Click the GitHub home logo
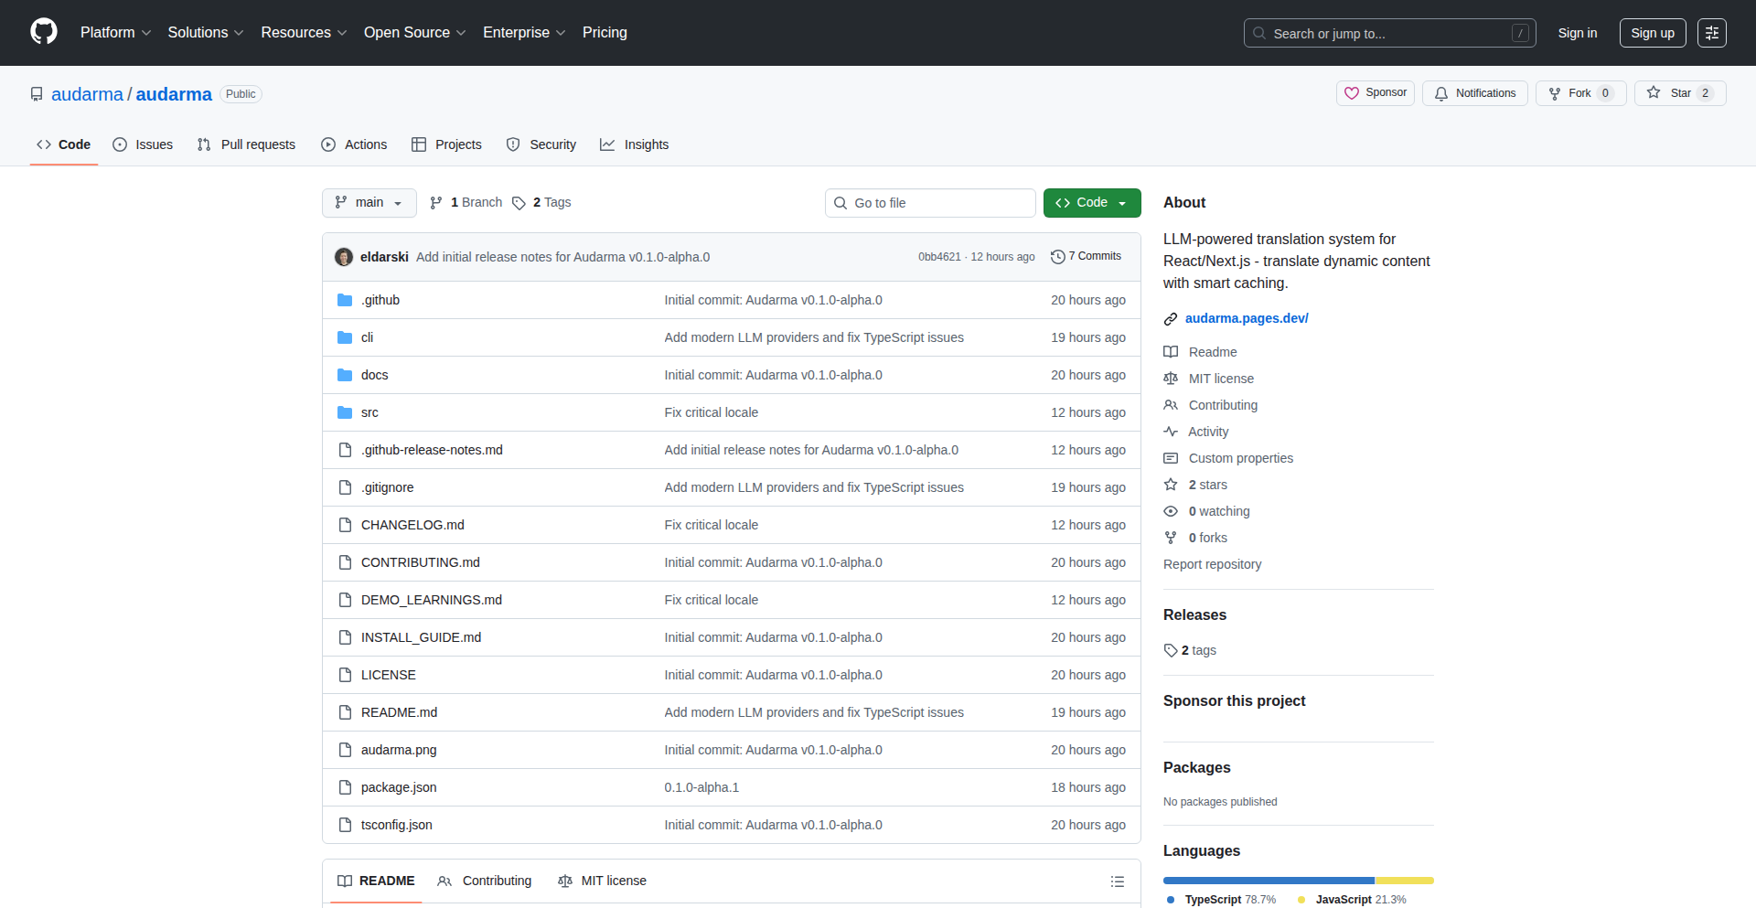 point(42,32)
